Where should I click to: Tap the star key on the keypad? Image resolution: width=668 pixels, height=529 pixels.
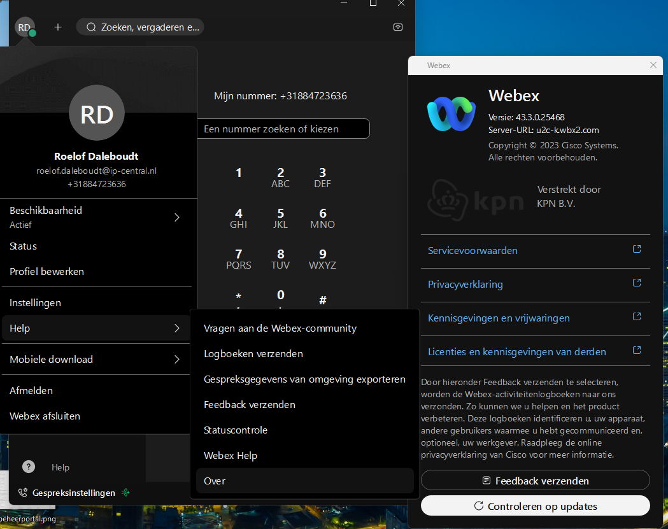[x=239, y=298]
